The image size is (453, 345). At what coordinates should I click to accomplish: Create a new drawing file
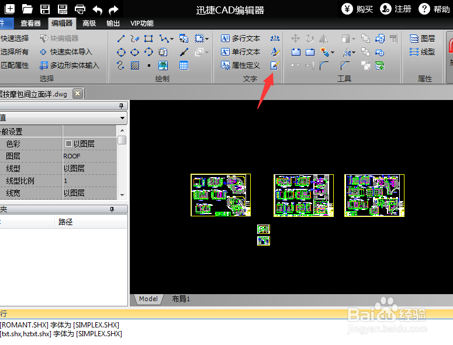(x=10, y=9)
